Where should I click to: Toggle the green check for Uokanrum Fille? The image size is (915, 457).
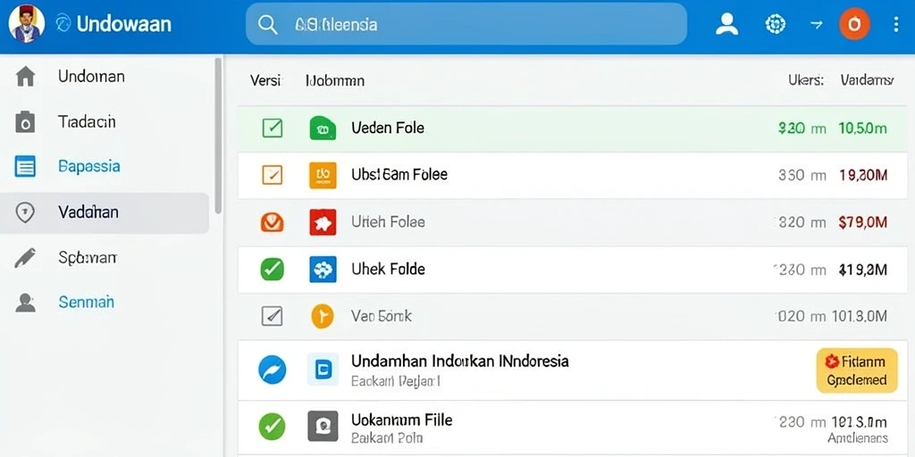coord(273,427)
